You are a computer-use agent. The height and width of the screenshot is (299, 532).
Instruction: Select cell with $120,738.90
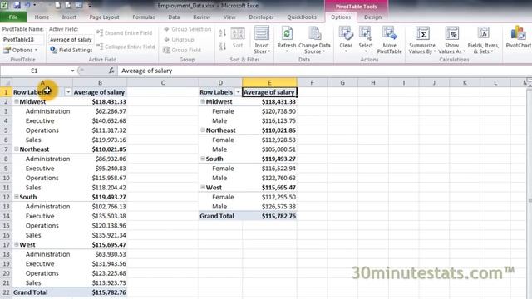click(269, 111)
